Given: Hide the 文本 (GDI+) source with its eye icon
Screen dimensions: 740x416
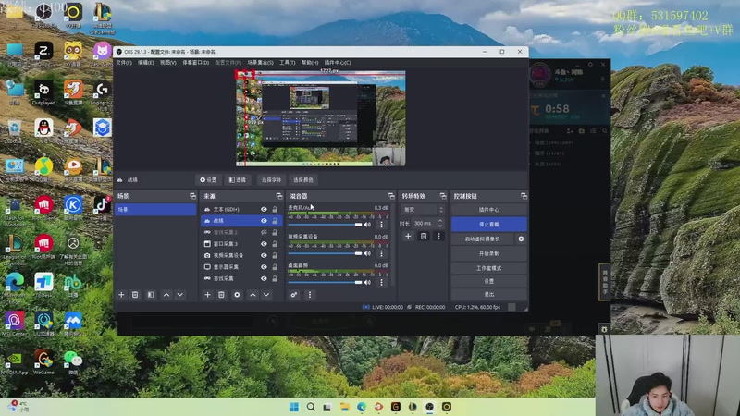Looking at the screenshot, I should point(264,210).
